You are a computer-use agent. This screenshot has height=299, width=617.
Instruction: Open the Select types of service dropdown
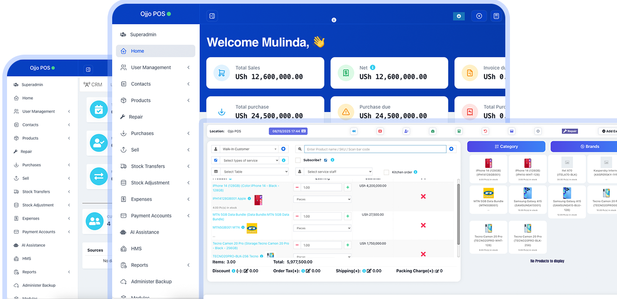point(250,160)
